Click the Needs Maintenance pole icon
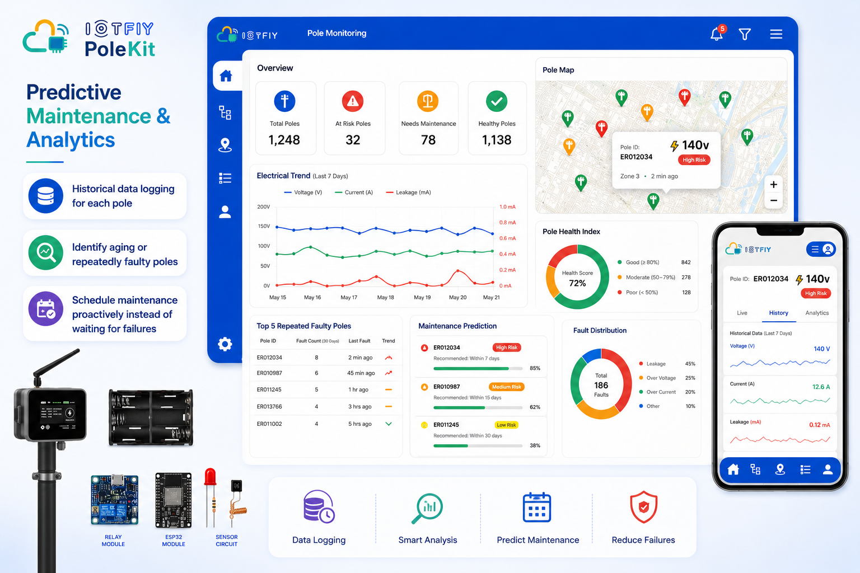This screenshot has width=860, height=573. (x=428, y=101)
